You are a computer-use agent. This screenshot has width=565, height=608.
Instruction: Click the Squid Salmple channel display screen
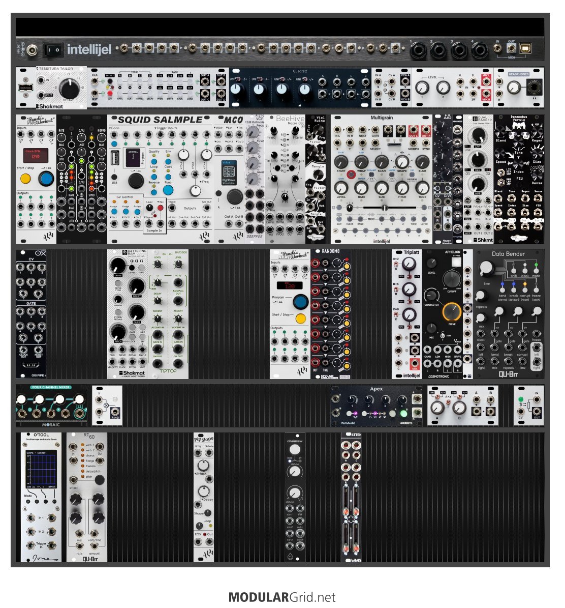132,158
